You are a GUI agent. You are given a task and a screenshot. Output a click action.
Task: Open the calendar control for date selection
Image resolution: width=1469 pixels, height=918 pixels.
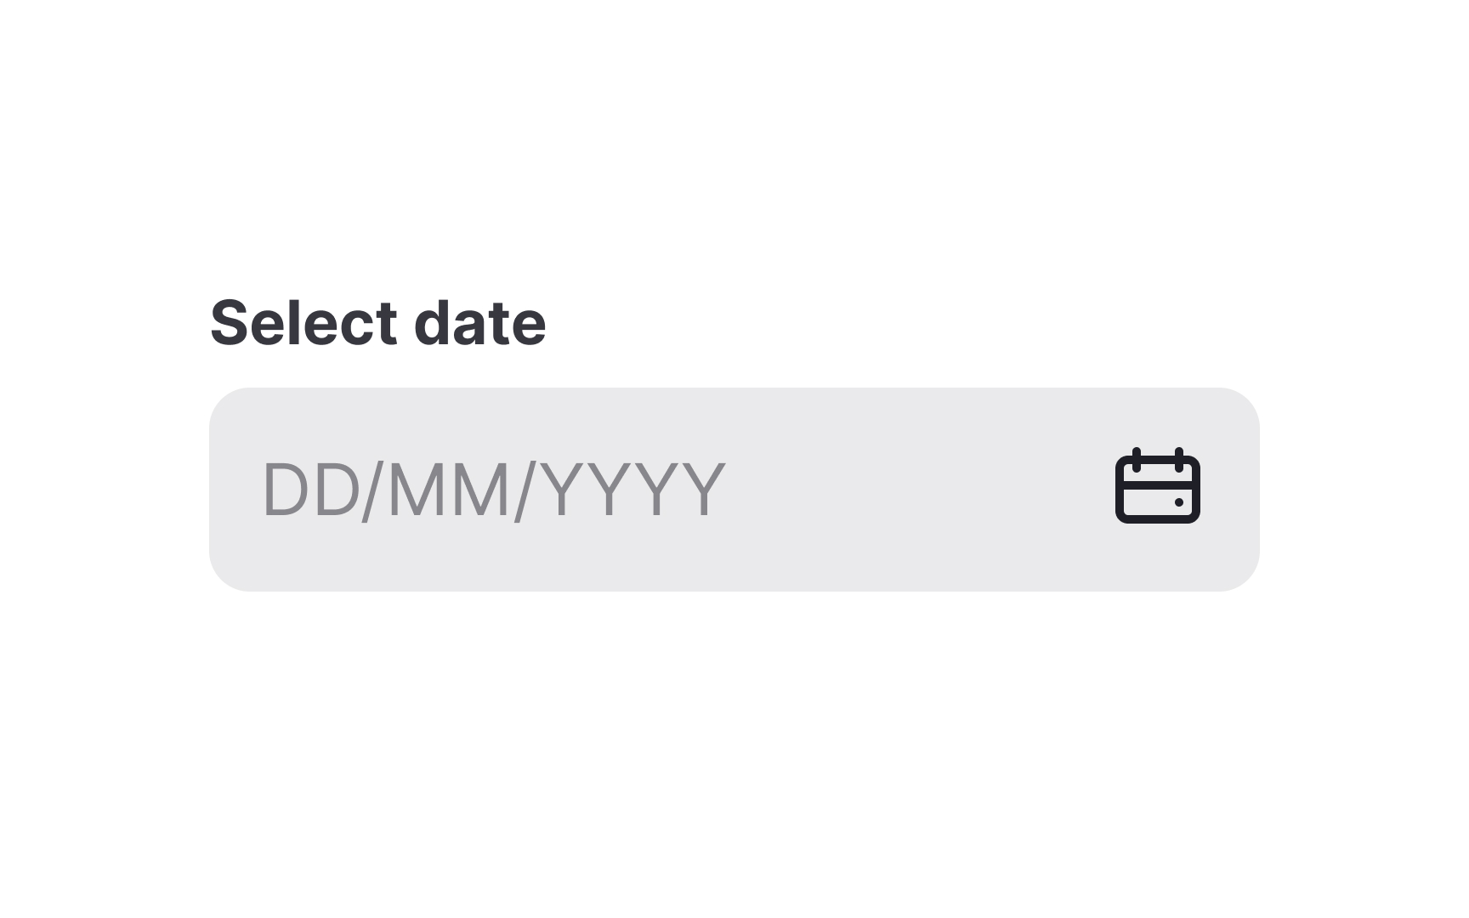[1158, 487]
